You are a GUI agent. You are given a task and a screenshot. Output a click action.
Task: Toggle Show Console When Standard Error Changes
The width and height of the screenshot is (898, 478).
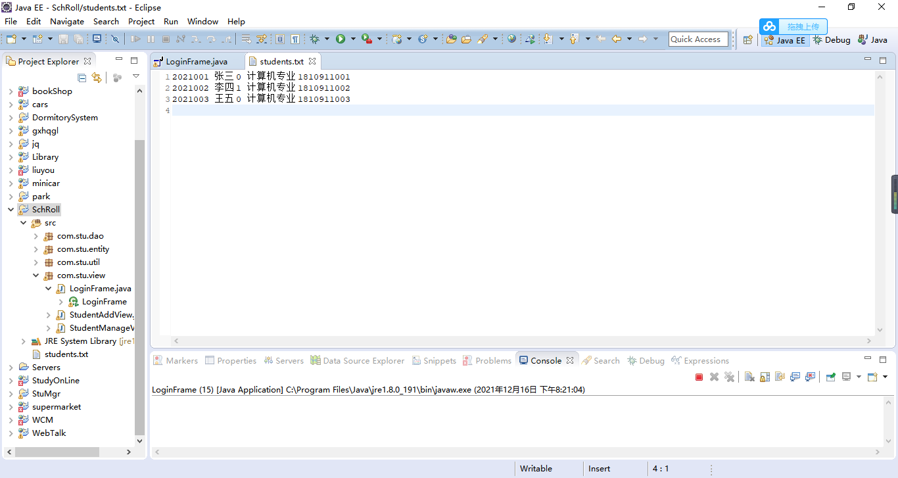click(811, 377)
